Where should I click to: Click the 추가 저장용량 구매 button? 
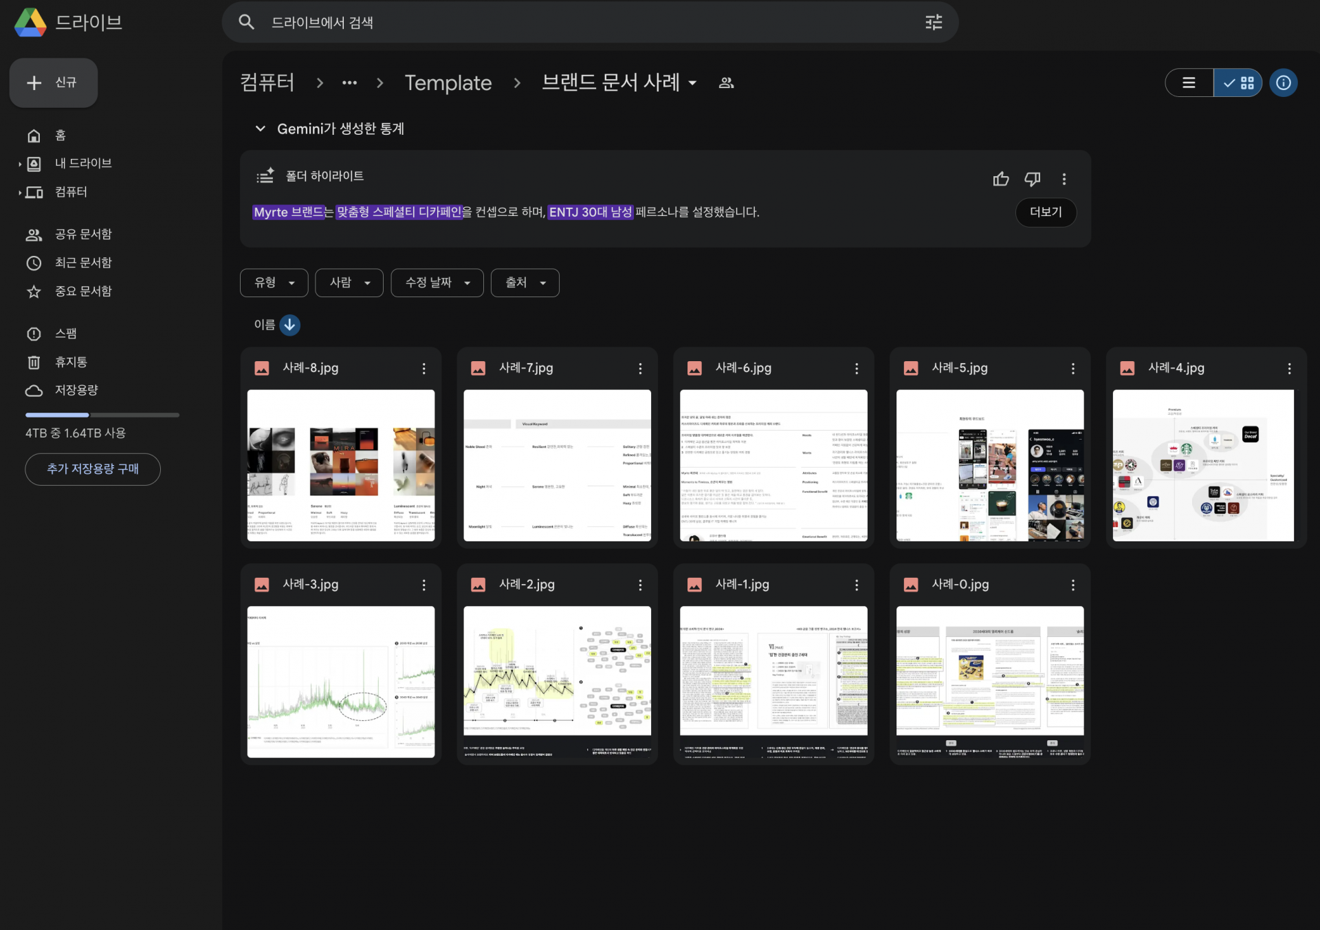coord(93,469)
